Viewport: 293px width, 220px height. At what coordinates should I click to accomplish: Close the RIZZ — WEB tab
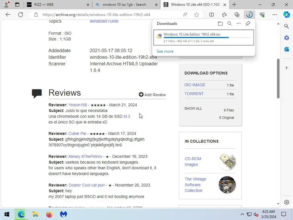point(88,5)
